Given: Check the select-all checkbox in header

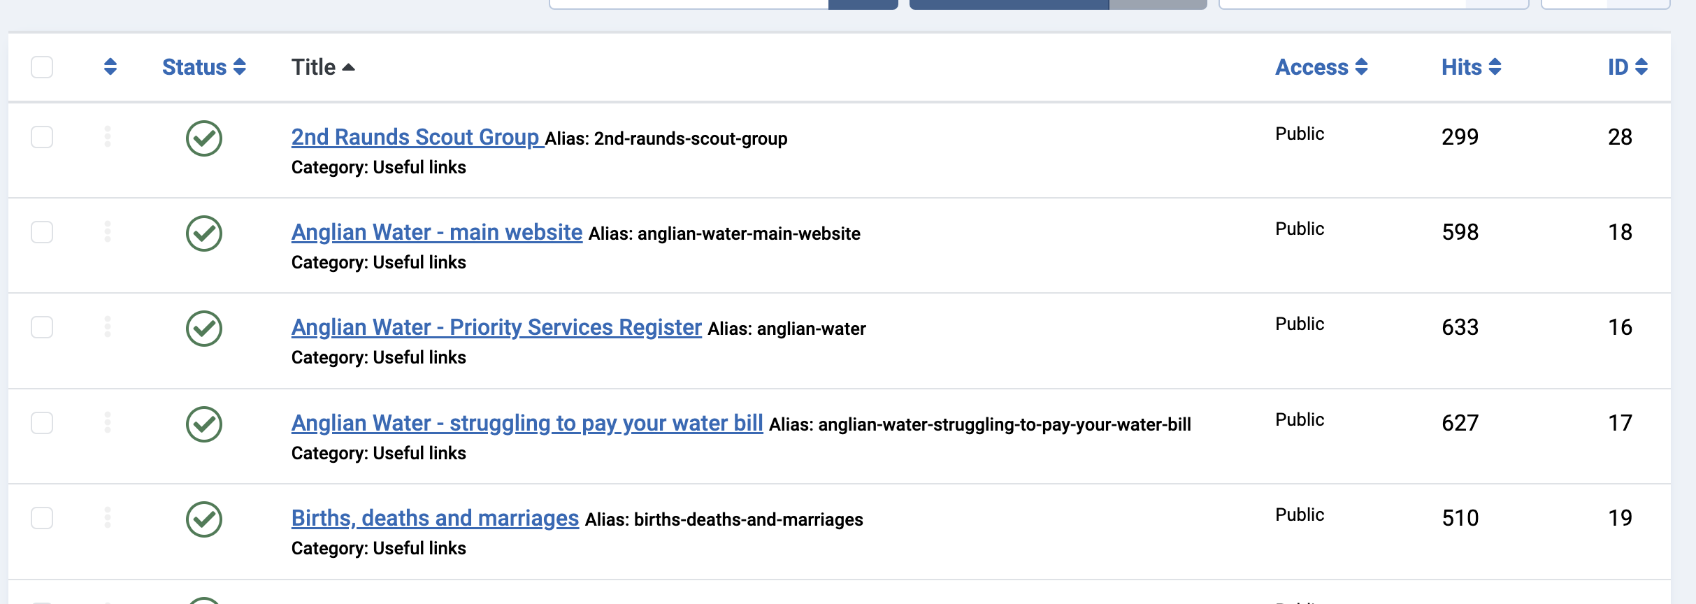Looking at the screenshot, I should click(x=42, y=67).
